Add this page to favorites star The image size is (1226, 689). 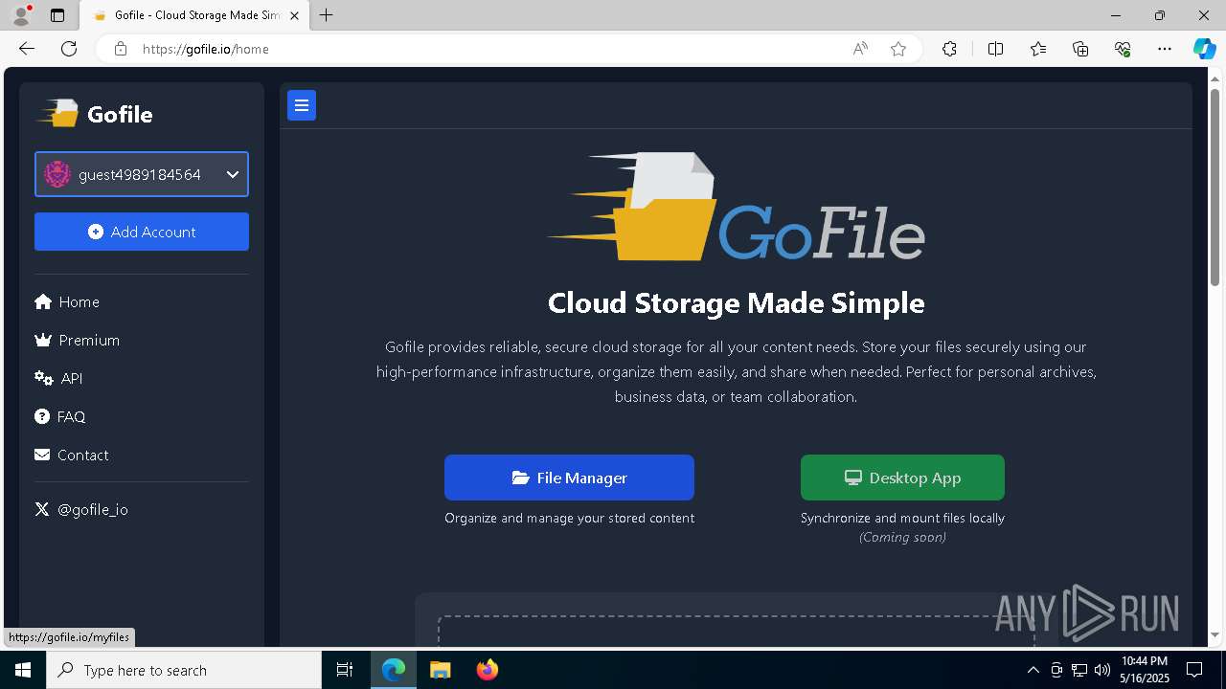[898, 49]
